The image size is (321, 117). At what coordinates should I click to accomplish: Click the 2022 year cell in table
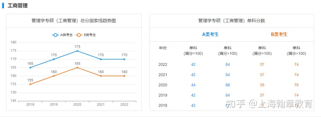click(163, 65)
